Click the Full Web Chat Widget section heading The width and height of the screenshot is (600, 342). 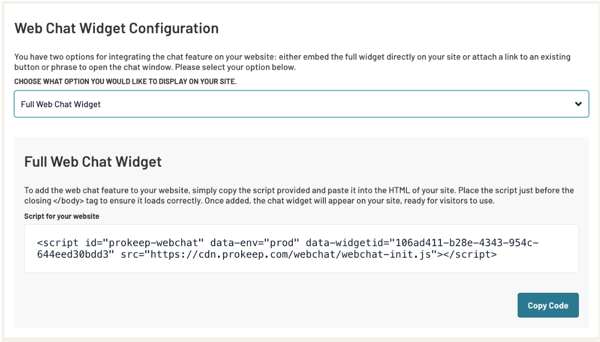[x=93, y=161]
